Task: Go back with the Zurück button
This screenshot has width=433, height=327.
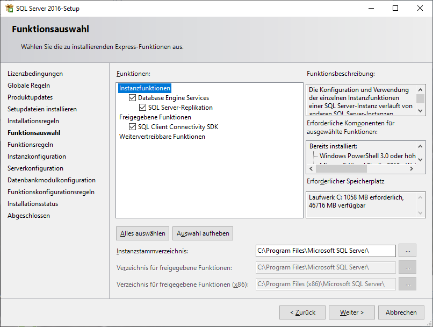Action: (302, 312)
